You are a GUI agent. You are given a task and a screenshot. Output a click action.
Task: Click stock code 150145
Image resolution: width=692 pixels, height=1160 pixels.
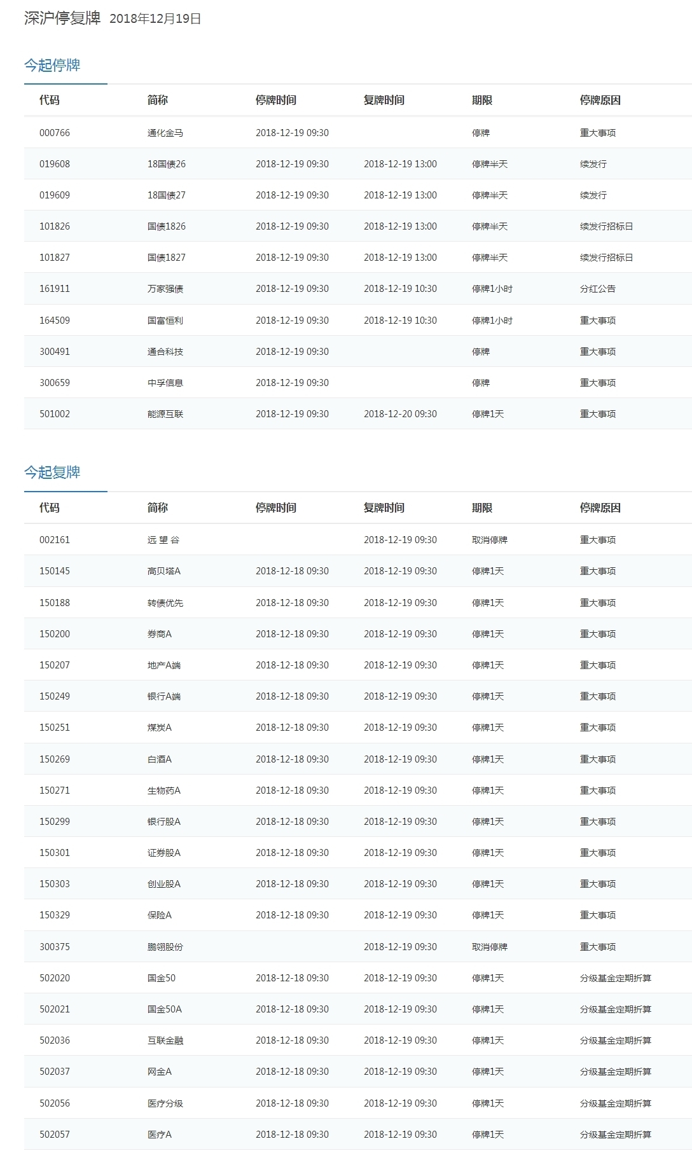pos(55,571)
